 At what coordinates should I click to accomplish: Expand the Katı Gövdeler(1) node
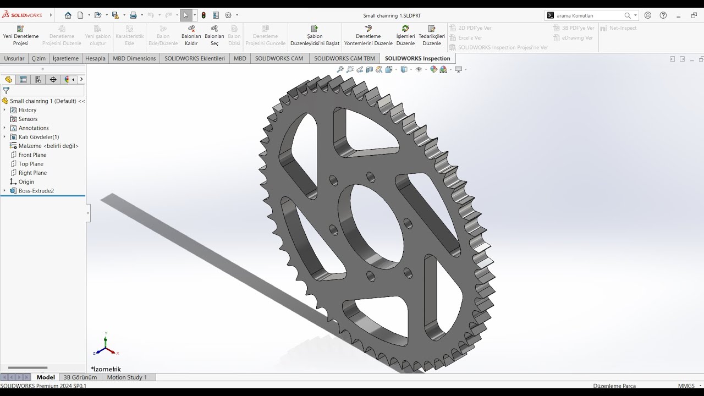coord(4,137)
